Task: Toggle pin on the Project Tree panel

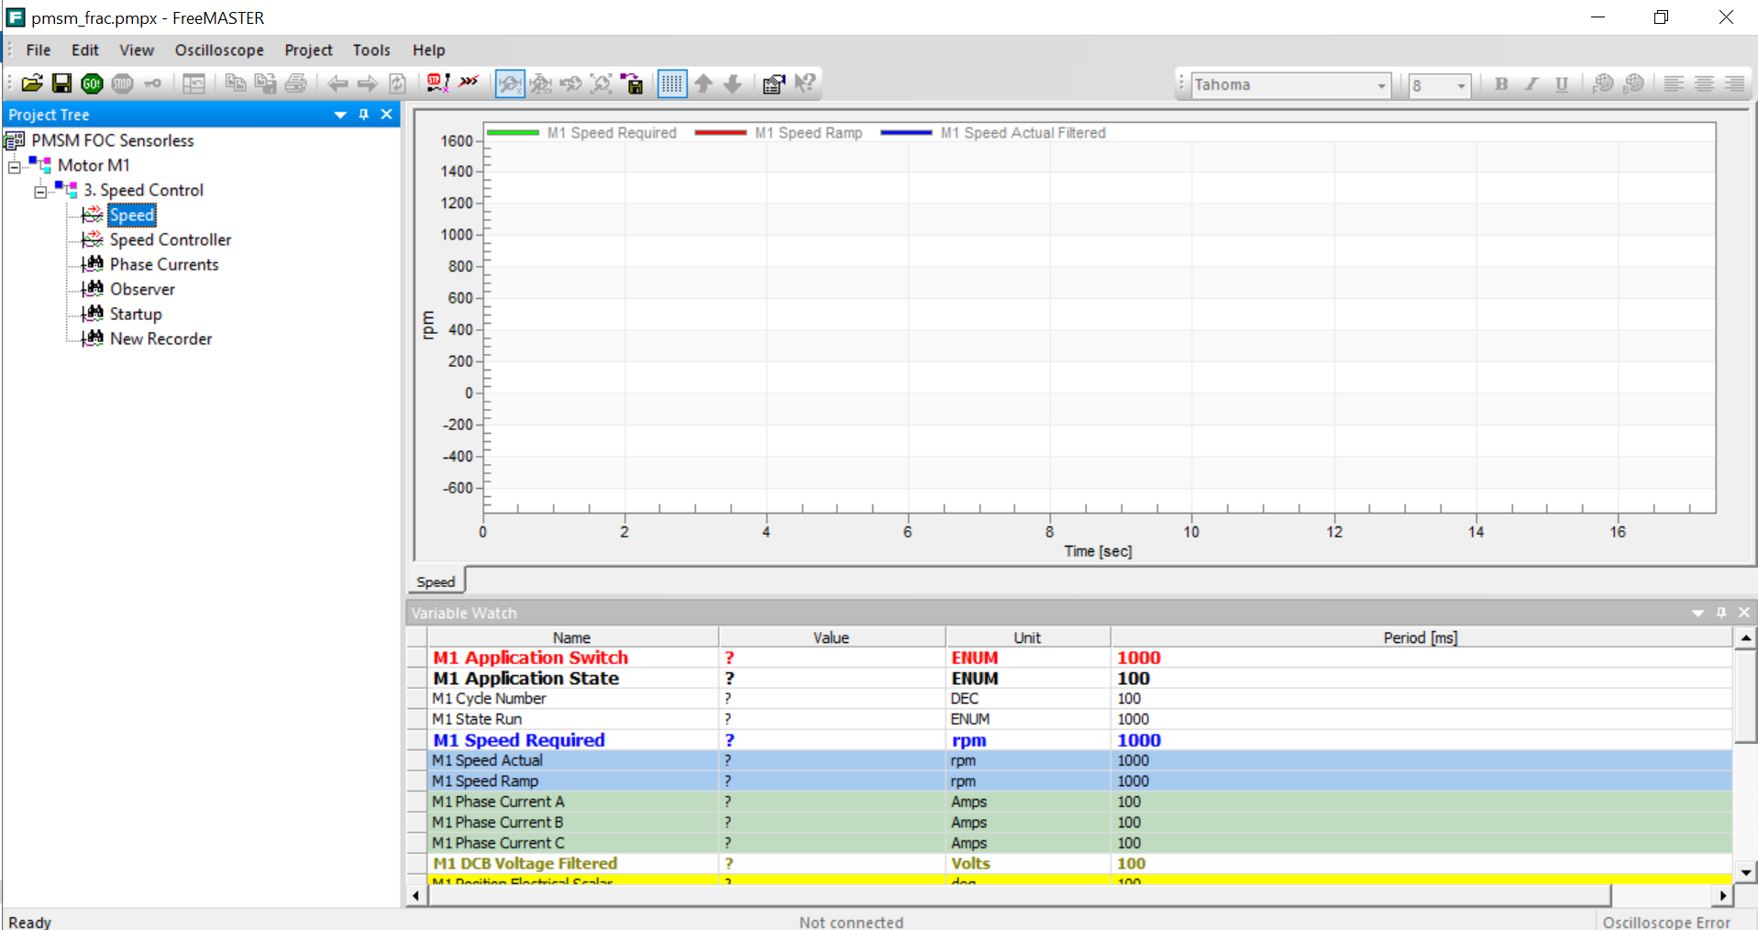Action: 364,115
